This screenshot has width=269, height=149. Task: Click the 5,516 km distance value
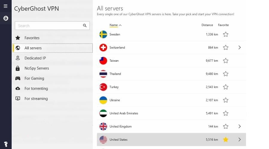tap(212, 139)
